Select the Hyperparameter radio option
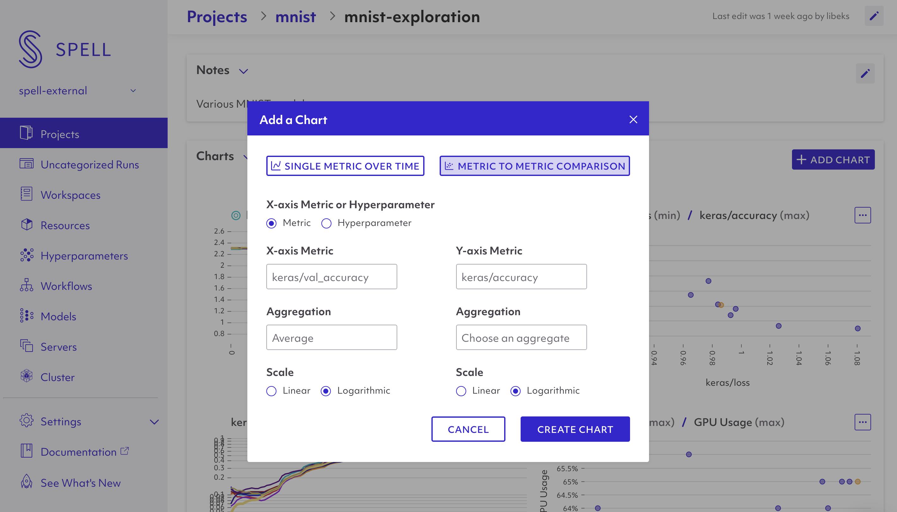The width and height of the screenshot is (897, 512). (x=326, y=223)
